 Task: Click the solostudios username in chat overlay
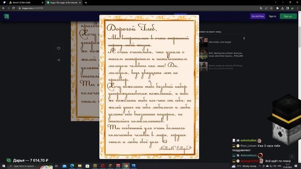coord(248,140)
